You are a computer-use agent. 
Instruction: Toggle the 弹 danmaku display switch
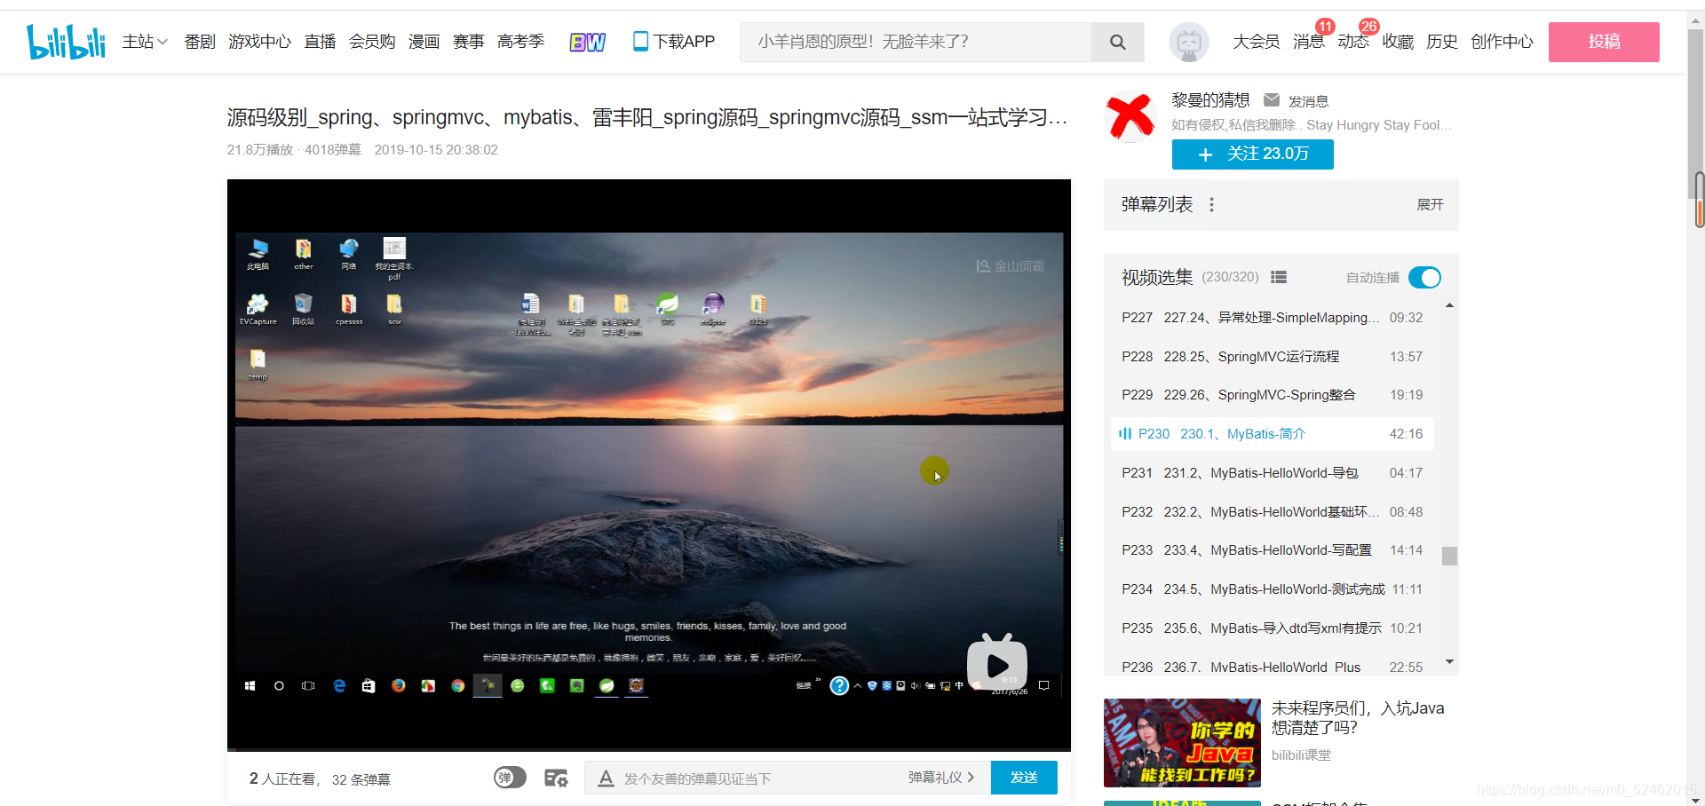(510, 778)
